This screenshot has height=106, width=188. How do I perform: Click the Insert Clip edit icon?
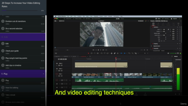102,53
